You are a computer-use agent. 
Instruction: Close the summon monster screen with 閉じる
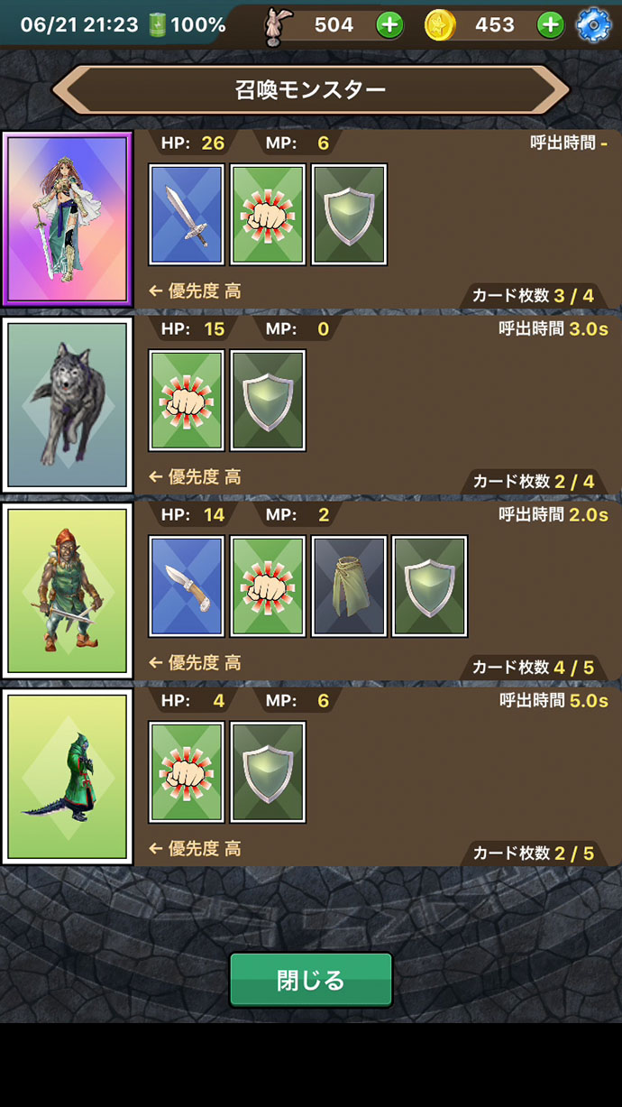(311, 980)
